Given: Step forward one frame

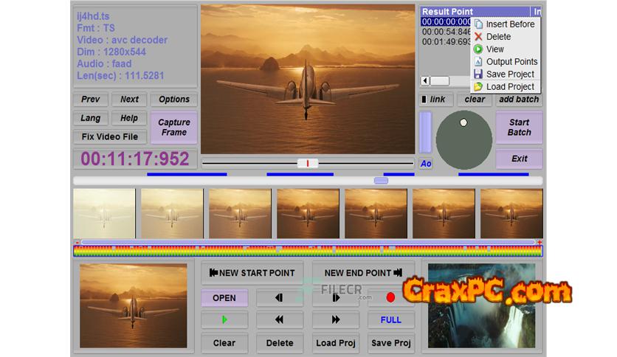Looking at the screenshot, I should pos(335,298).
